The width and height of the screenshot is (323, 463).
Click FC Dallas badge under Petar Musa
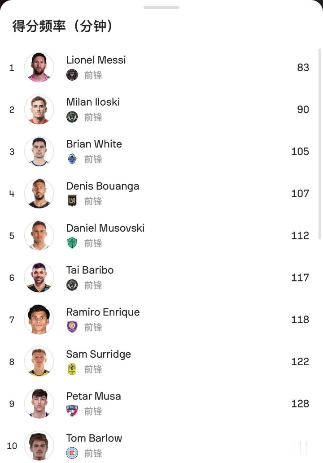pyautogui.click(x=72, y=411)
